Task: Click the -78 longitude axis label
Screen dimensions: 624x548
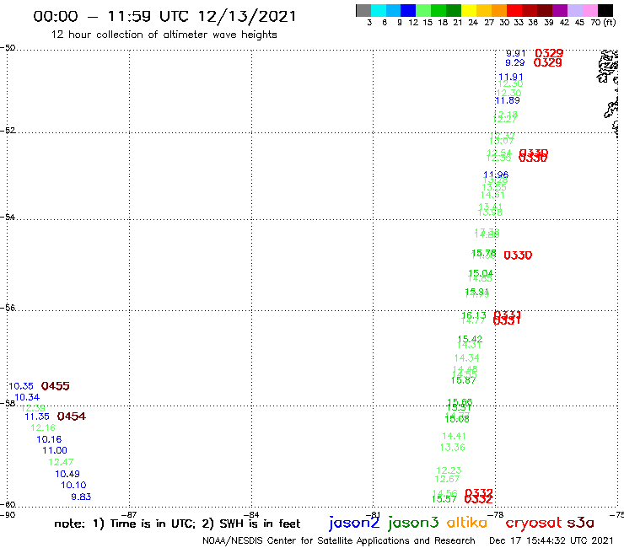Action: 496,514
